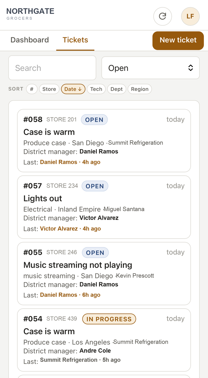Click STORE 234 label
Screen dimensions: 208x378
62,186
